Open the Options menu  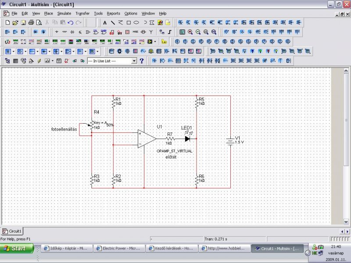coord(131,14)
